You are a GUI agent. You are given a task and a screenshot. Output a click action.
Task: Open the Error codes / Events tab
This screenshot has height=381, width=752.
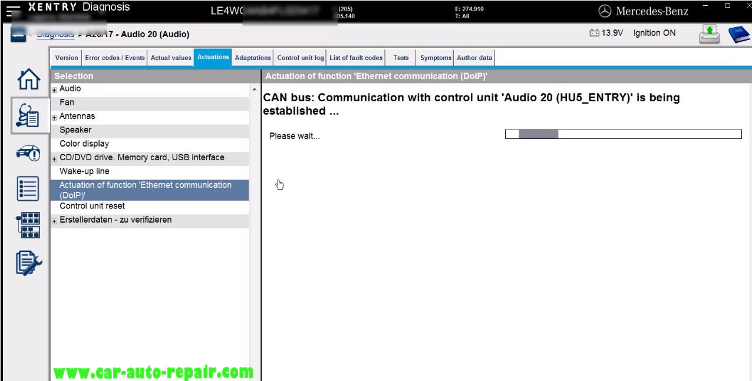[x=115, y=58]
